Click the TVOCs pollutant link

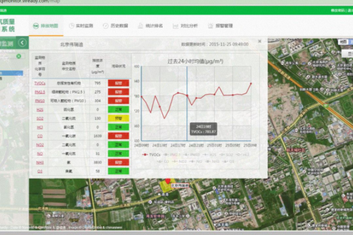point(40,83)
